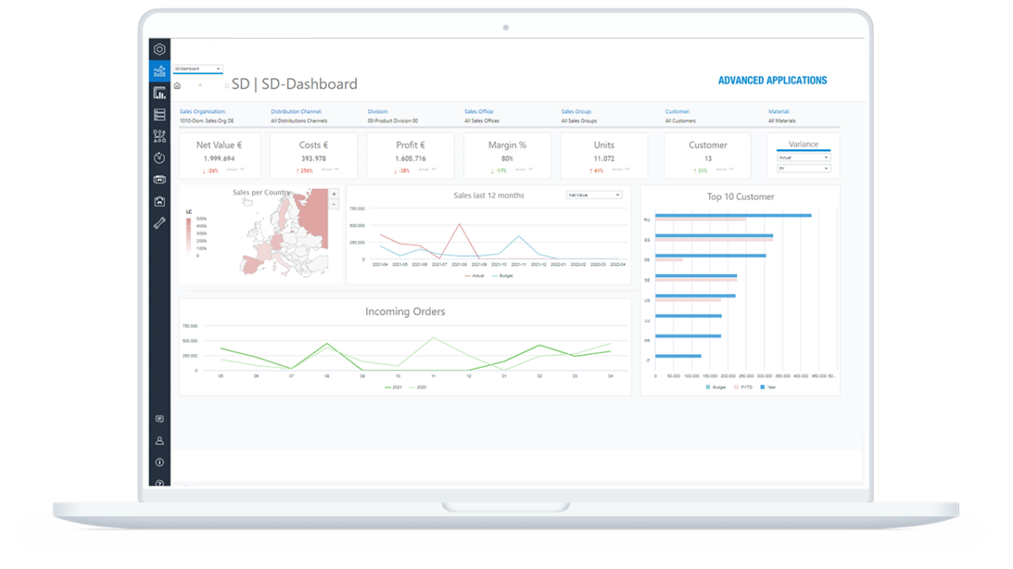Screen dimensions: 1013x569
Task: Open the dashboards icon in sidebar
Action: click(160, 72)
